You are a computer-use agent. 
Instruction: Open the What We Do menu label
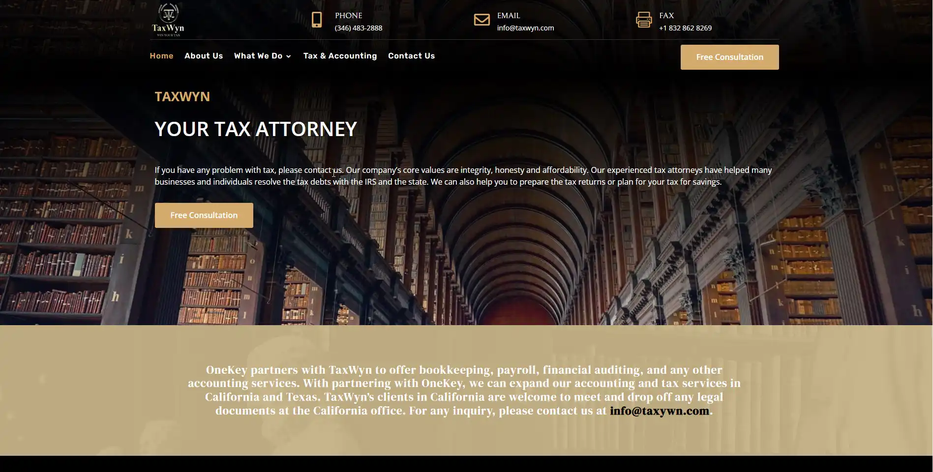[x=258, y=56]
